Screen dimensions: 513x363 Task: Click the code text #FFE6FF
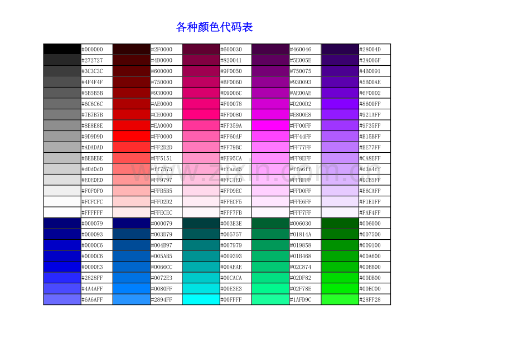click(301, 202)
